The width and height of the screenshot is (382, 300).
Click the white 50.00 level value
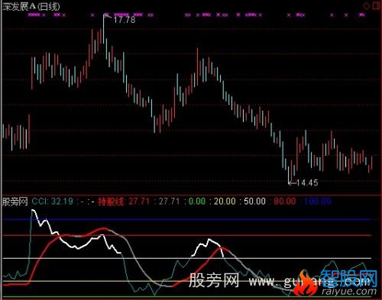(254, 202)
